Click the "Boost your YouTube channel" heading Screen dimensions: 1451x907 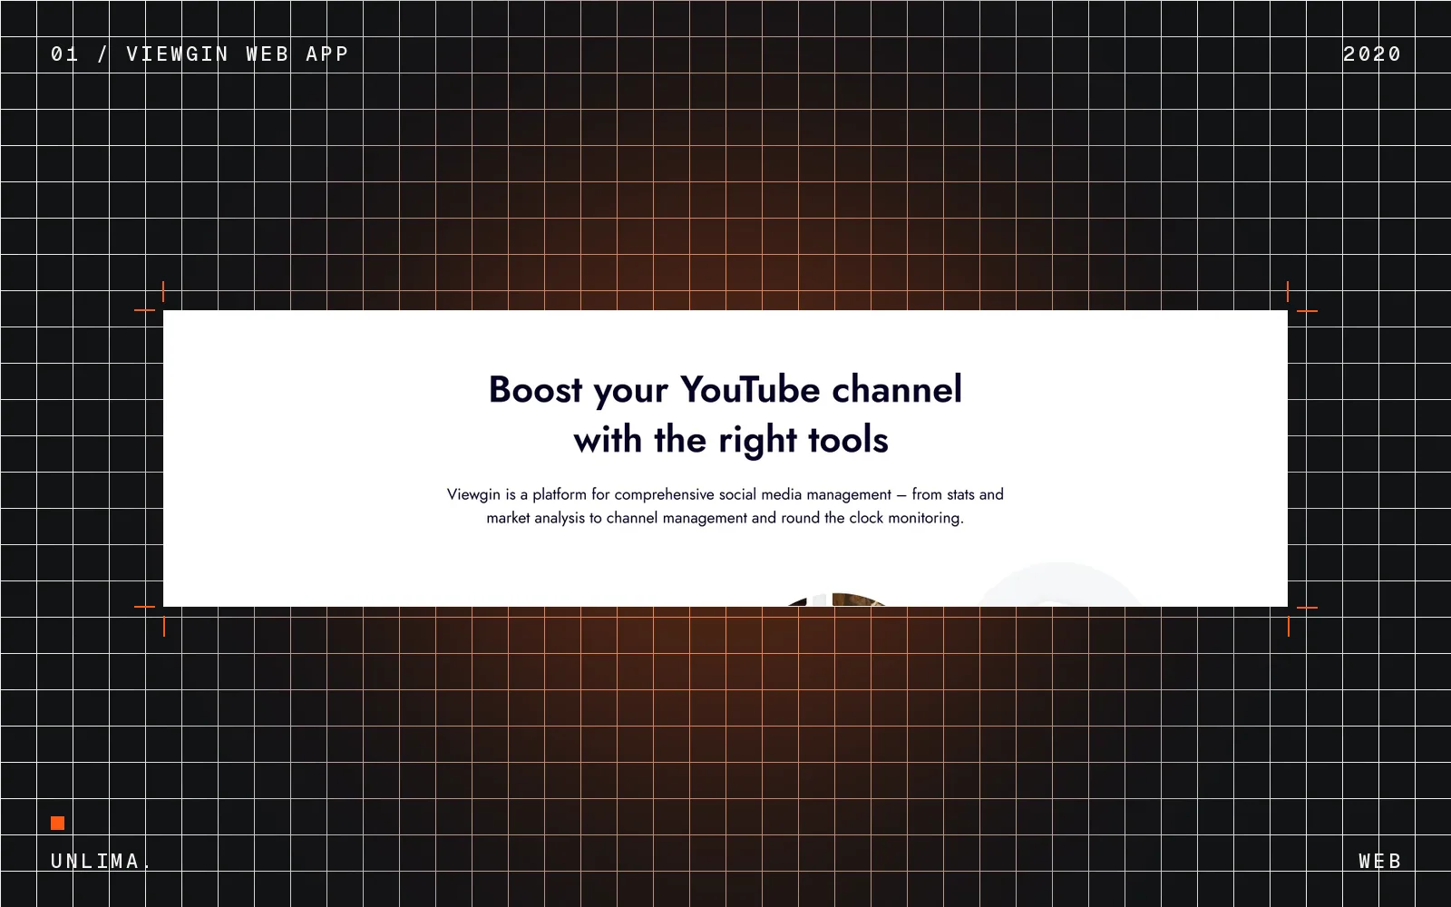[x=725, y=390]
